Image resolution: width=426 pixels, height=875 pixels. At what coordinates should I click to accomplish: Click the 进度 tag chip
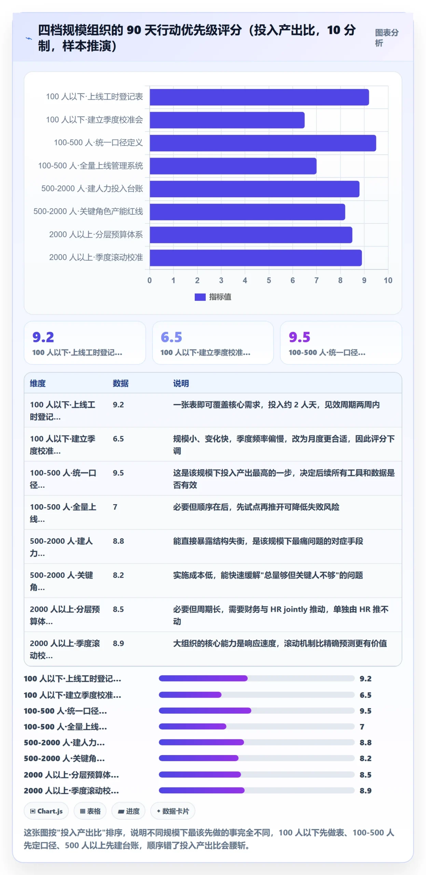(x=128, y=810)
